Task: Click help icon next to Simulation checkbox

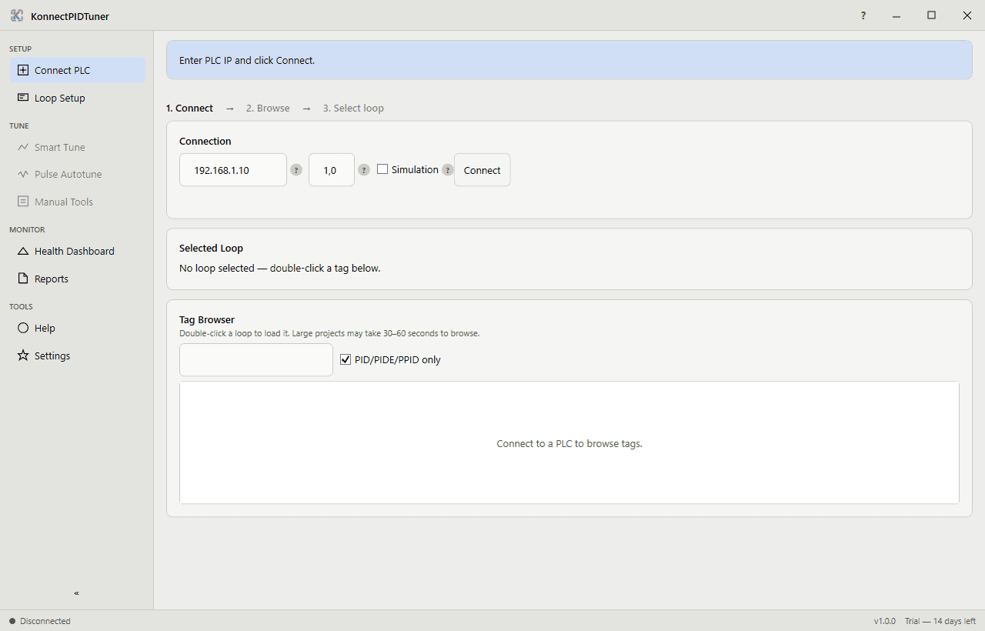Action: pyautogui.click(x=448, y=170)
